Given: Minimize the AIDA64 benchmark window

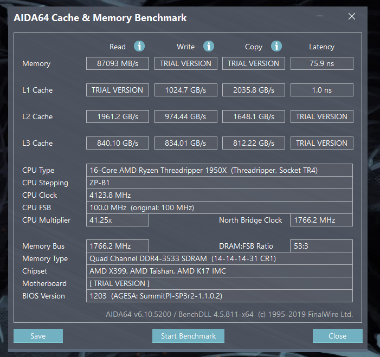Looking at the screenshot, I should coord(320,16).
